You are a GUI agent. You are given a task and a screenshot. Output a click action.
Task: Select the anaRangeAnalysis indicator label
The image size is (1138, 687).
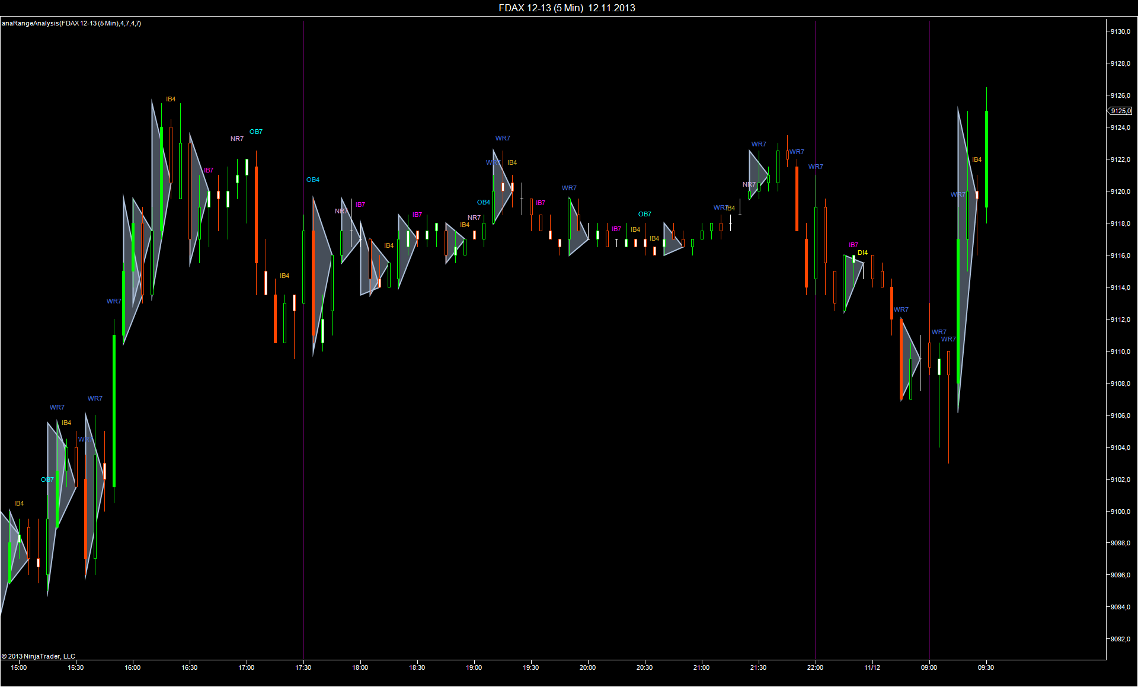point(71,23)
